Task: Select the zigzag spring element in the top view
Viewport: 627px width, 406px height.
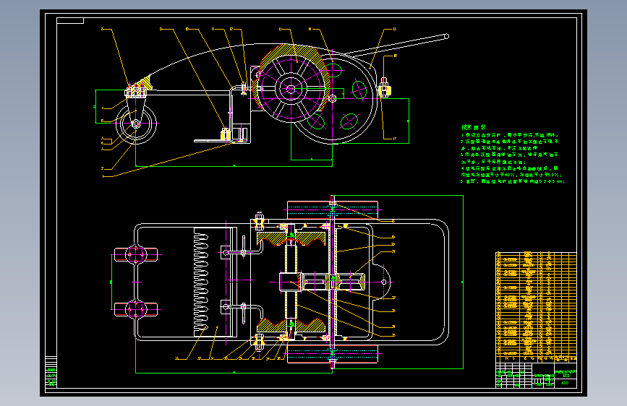Action: (201, 282)
